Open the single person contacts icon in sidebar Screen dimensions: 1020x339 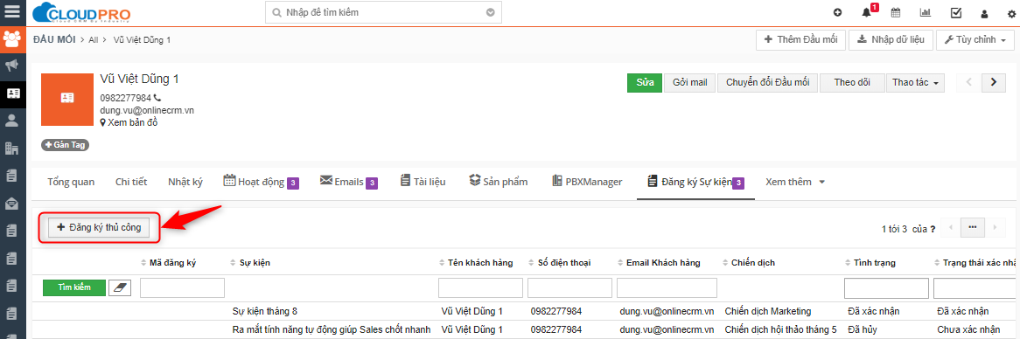[x=11, y=121]
